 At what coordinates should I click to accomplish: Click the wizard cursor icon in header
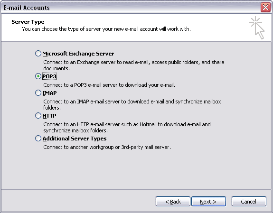tap(257, 28)
